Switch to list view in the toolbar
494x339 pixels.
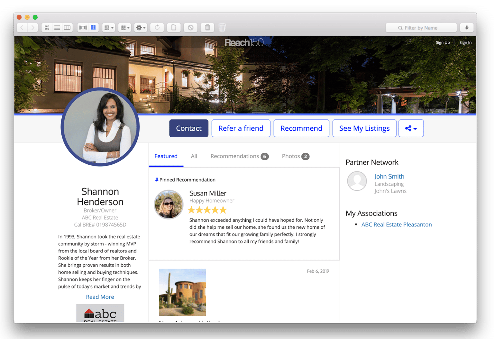click(x=57, y=28)
